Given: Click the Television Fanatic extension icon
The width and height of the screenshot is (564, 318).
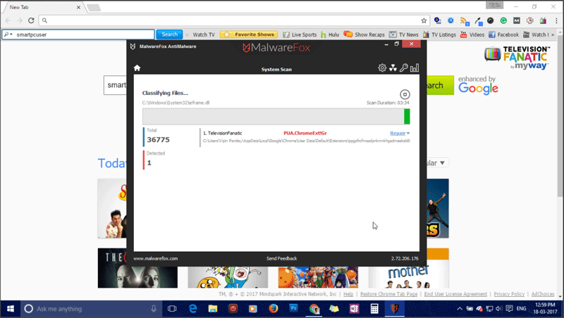Looking at the screenshot, I should click(x=543, y=20).
